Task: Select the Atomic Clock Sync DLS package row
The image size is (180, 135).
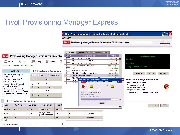Action: [91, 63]
